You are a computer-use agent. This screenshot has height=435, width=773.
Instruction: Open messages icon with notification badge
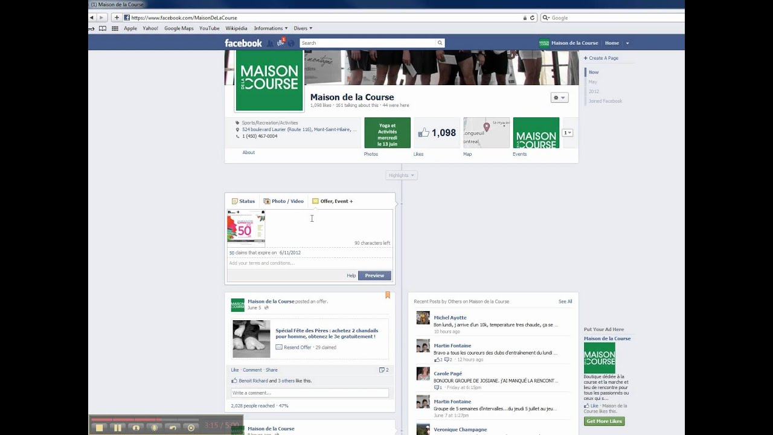point(281,42)
